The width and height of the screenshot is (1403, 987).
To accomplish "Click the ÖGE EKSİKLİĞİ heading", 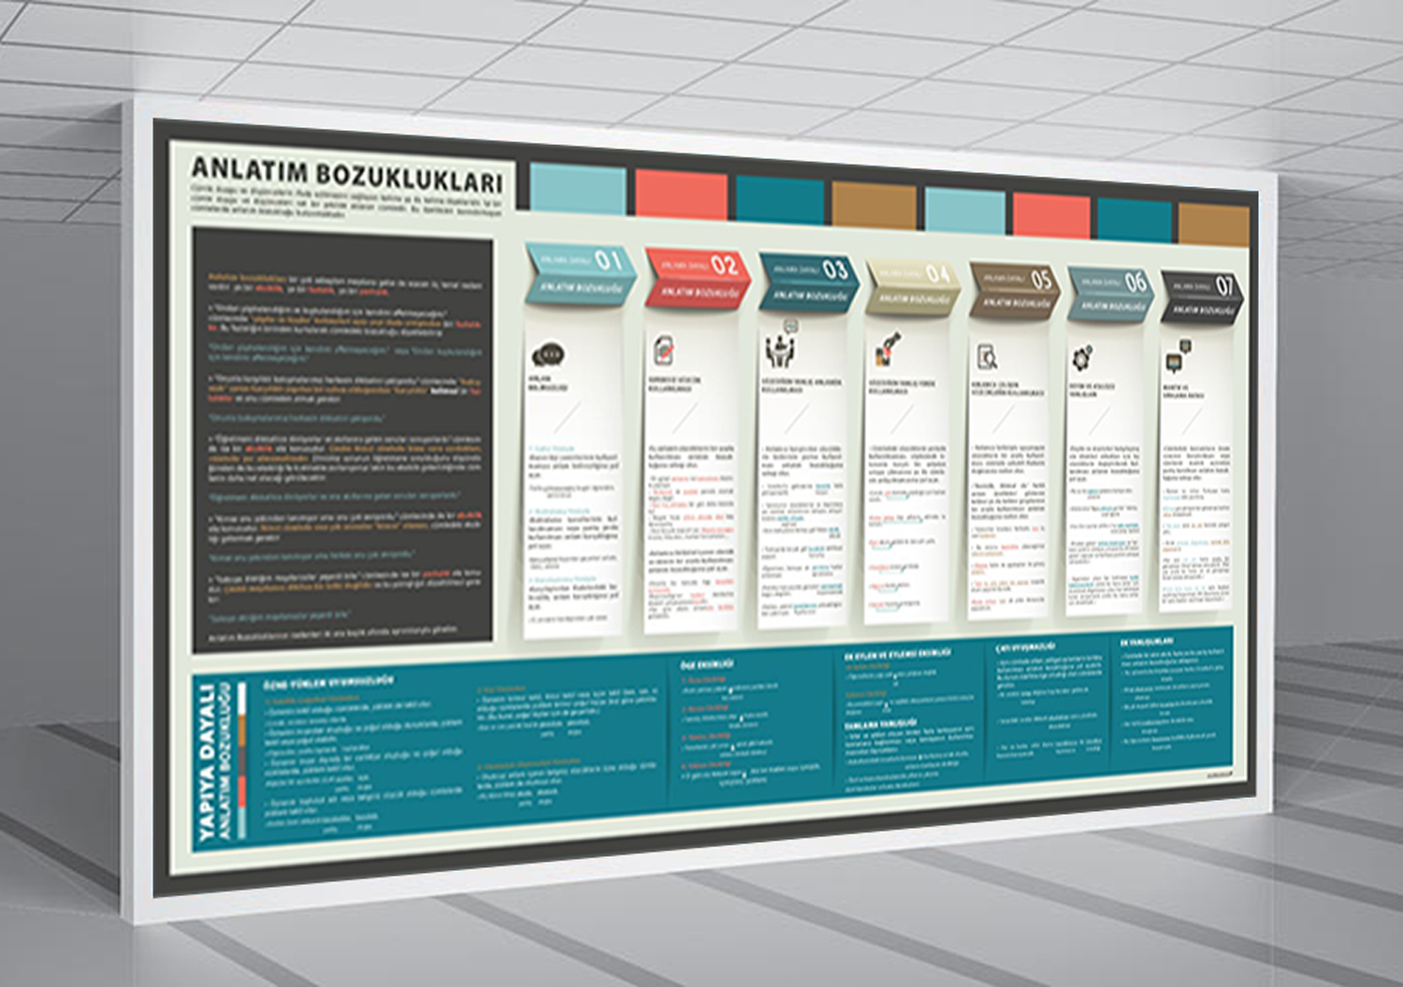I will click(707, 664).
